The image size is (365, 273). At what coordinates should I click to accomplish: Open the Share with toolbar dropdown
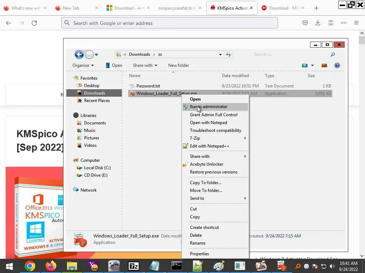pyautogui.click(x=145, y=65)
